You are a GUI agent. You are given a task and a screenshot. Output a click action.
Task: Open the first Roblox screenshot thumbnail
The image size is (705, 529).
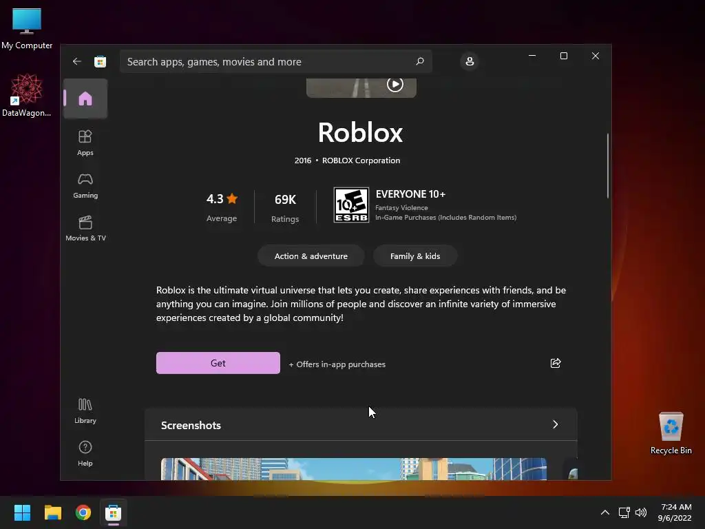(x=354, y=469)
